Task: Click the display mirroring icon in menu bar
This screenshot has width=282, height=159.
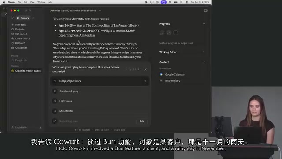Action: [x=152, y=2]
